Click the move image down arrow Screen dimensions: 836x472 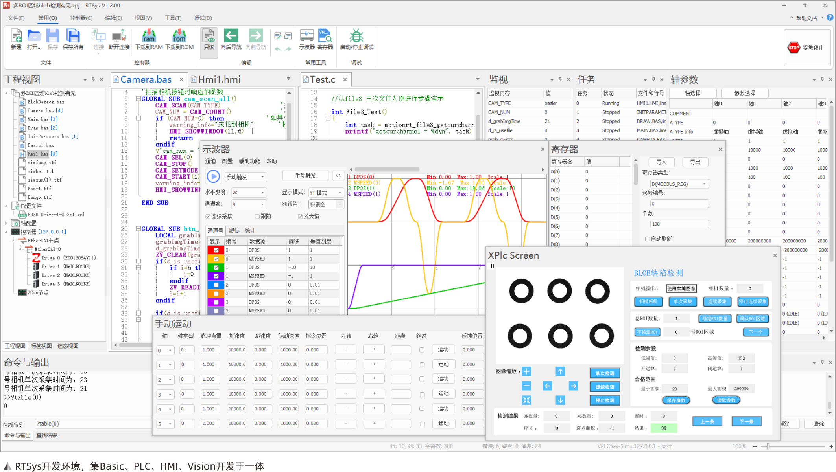tap(560, 400)
